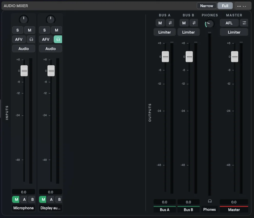Disable headphone monitoring on Display audio channel

pyautogui.click(x=58, y=39)
